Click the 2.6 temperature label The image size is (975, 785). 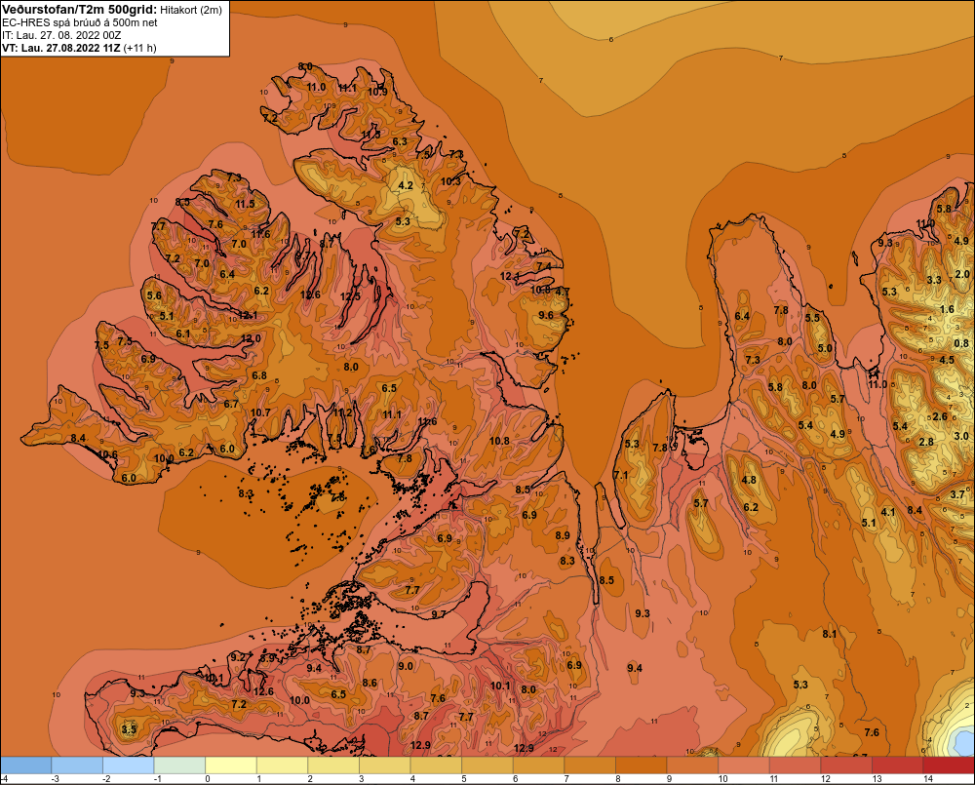pyautogui.click(x=940, y=416)
